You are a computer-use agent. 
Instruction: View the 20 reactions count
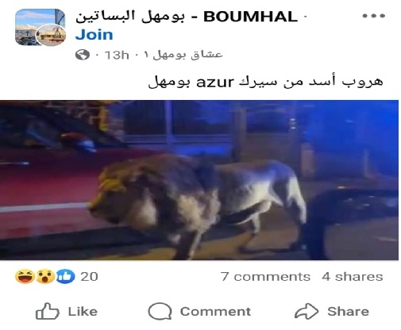pyautogui.click(x=89, y=277)
